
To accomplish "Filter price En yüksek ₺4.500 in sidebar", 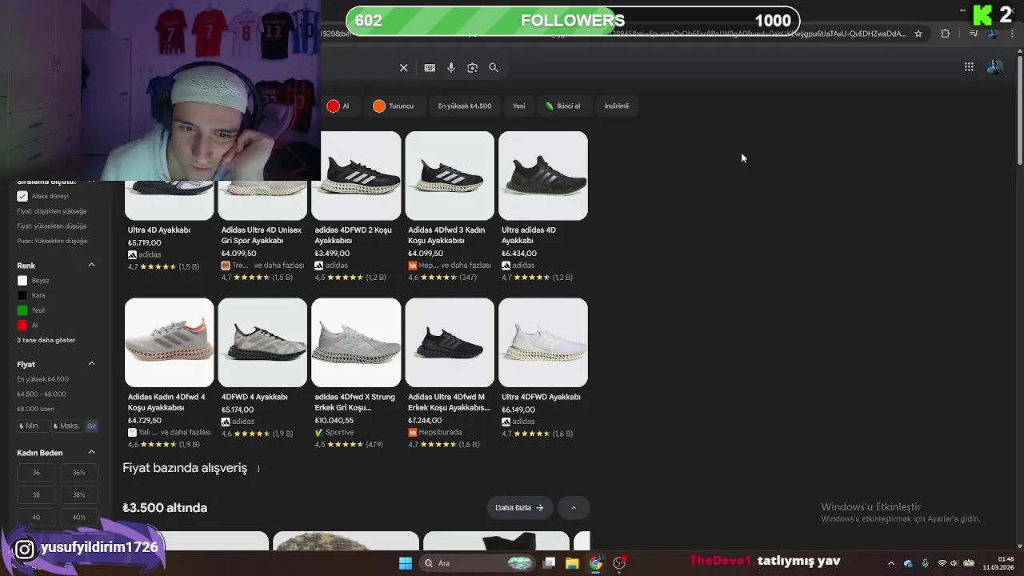I will click(x=43, y=379).
